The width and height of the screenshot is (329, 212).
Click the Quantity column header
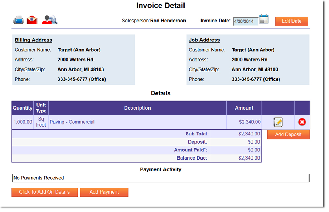pos(23,108)
